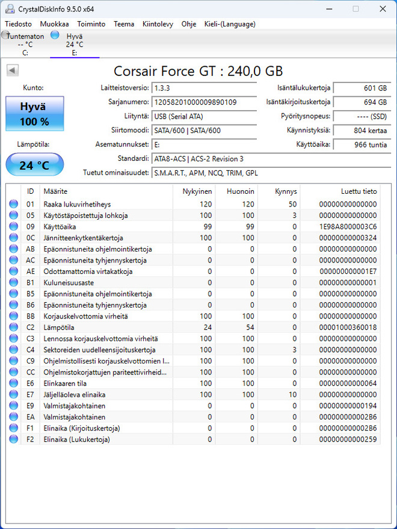Click the blue status orb on Hyvä drive tab
The height and width of the screenshot is (529, 397).
[55, 35]
